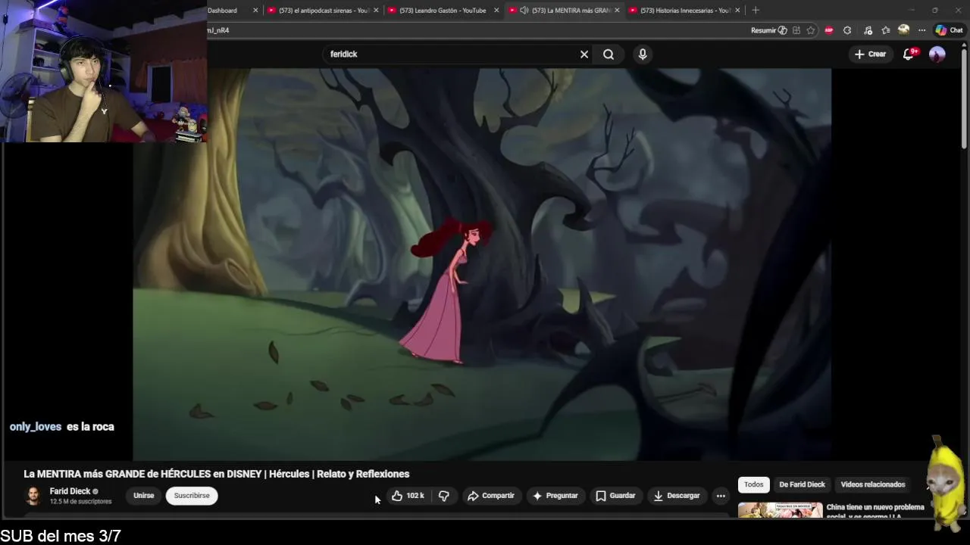Add page to favorites star icon
Image resolution: width=970 pixels, height=545 pixels.
(x=811, y=30)
